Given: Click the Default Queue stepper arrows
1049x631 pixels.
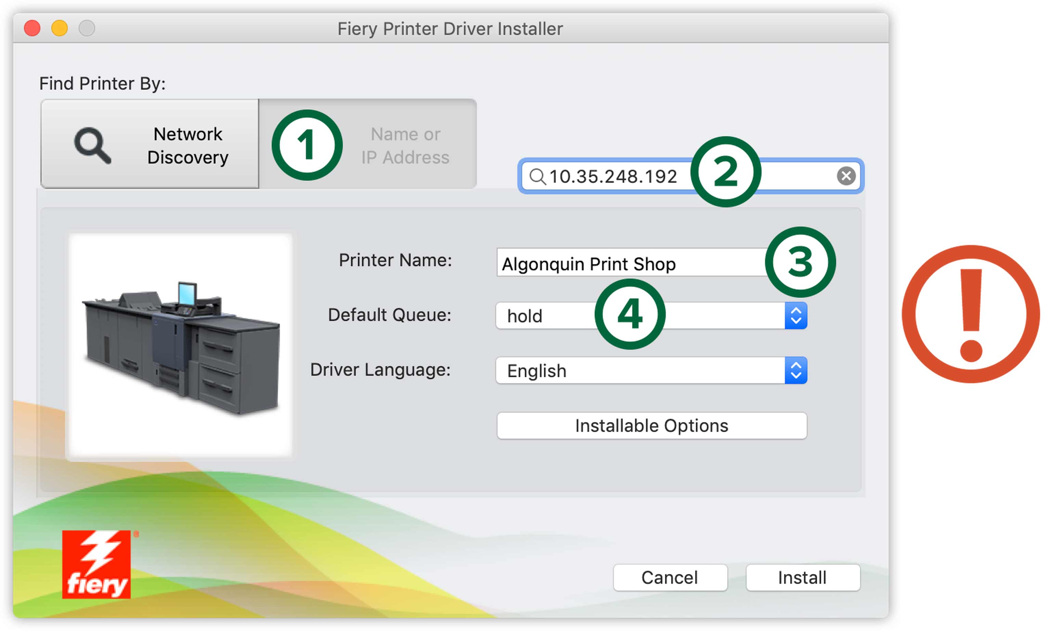Looking at the screenshot, I should coord(796,316).
